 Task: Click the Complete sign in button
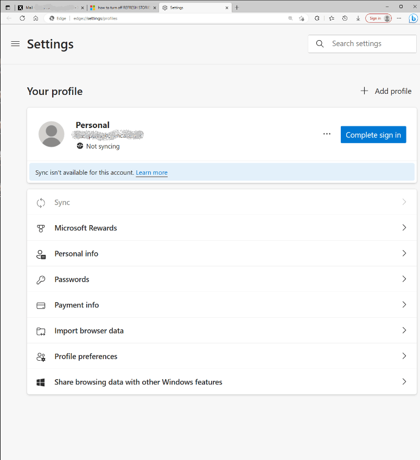(373, 135)
